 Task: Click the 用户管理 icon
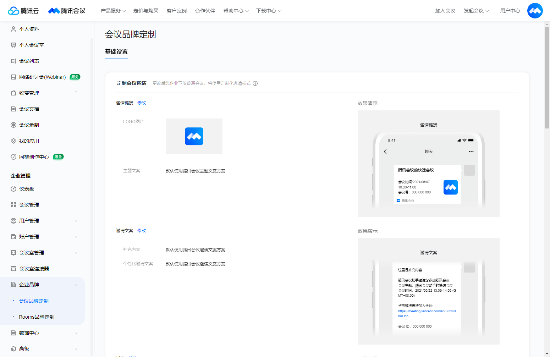click(13, 221)
